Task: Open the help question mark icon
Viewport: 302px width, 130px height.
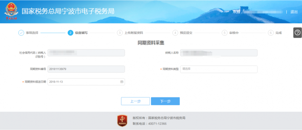Action: click(297, 32)
